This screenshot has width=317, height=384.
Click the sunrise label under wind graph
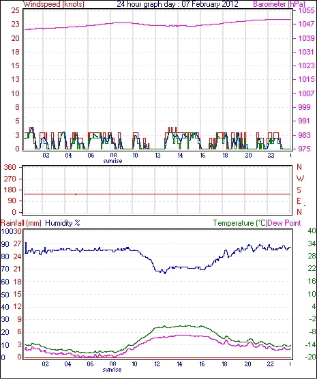pyautogui.click(x=112, y=161)
